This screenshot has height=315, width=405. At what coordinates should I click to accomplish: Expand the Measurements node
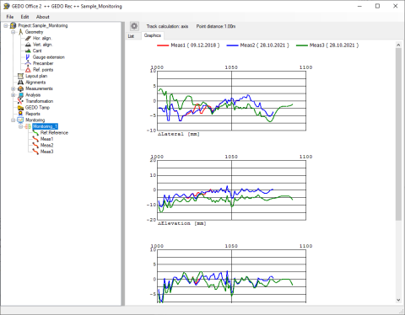(x=13, y=88)
